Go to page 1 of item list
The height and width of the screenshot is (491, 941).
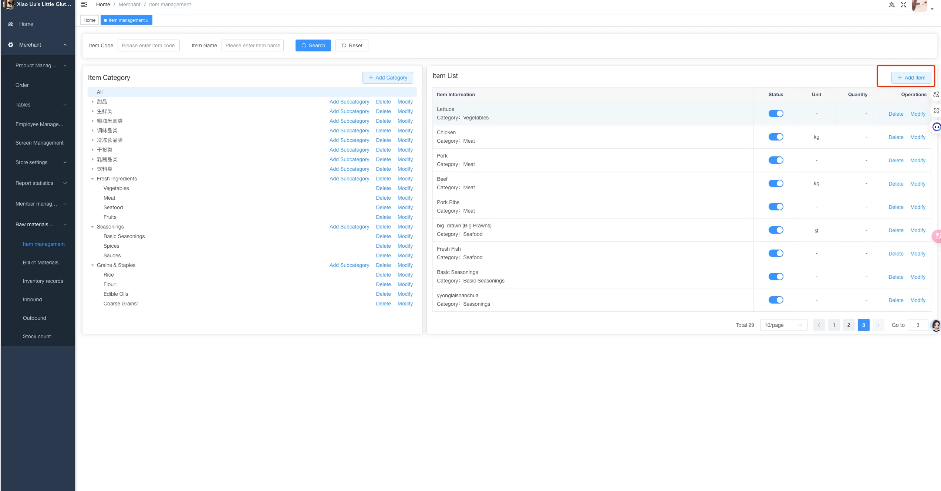(834, 325)
